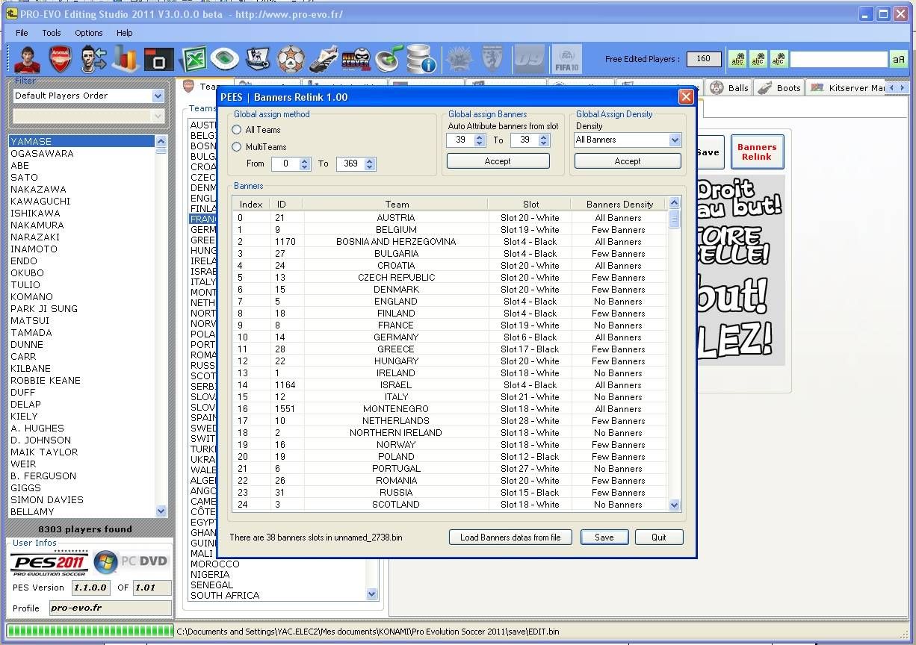Open the File menu
Screen dimensions: 916x645
(22, 33)
